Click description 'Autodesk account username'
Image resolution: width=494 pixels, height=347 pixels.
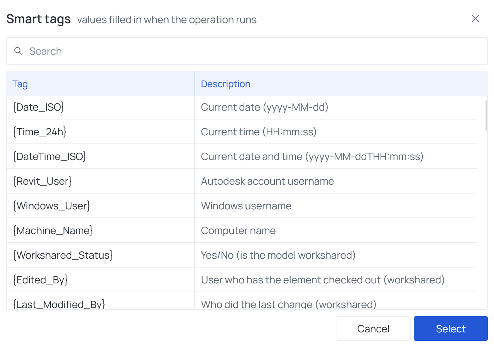click(267, 181)
